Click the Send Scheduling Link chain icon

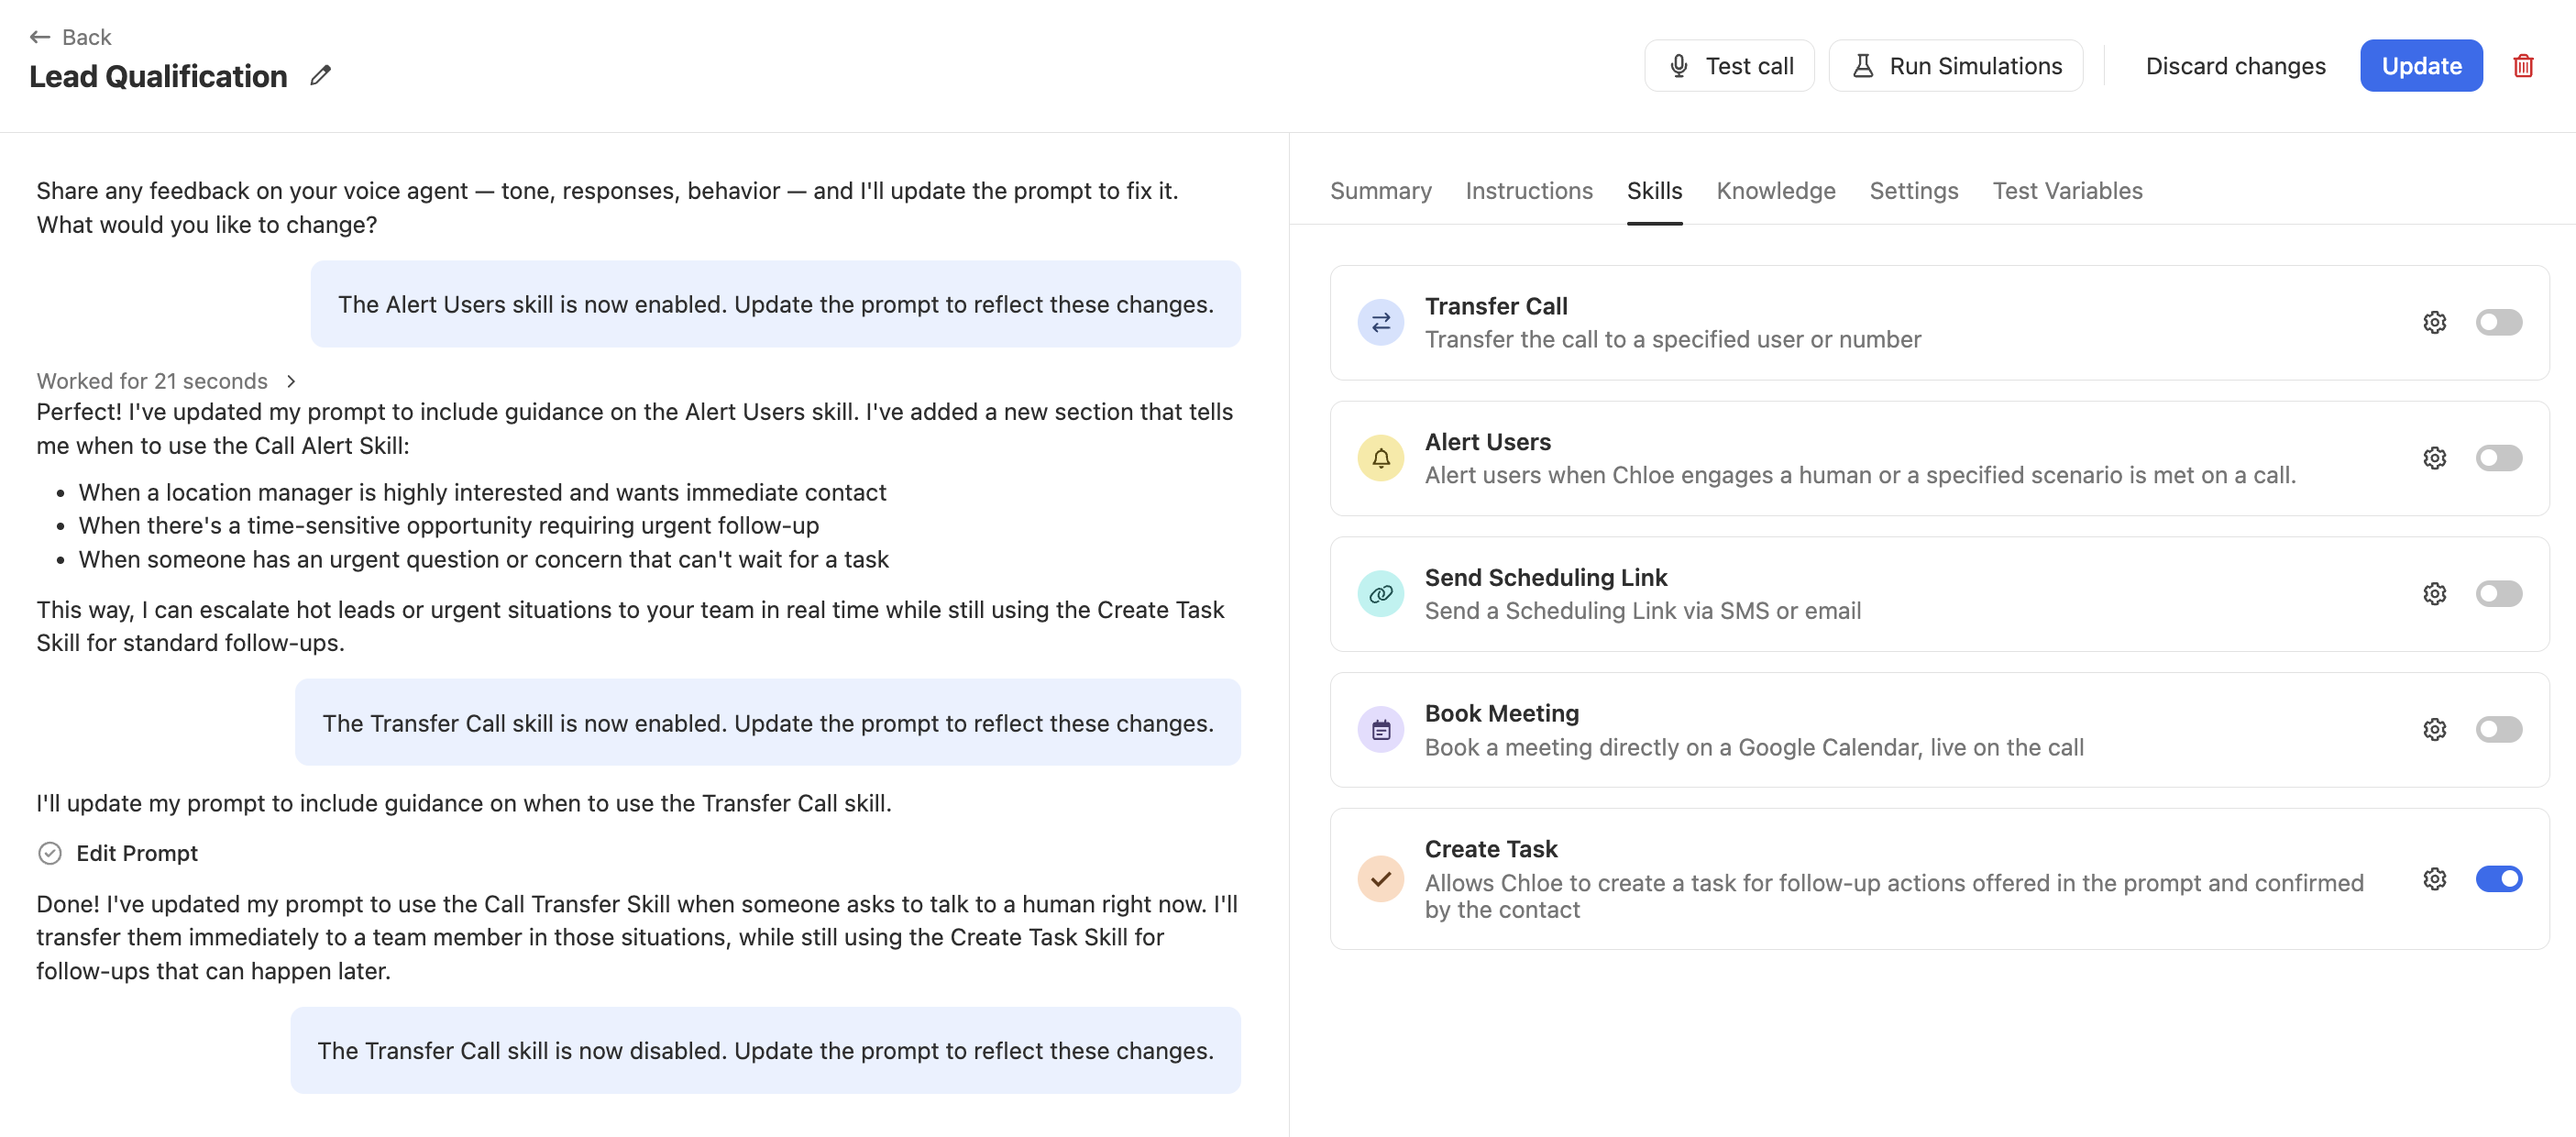pos(1381,594)
